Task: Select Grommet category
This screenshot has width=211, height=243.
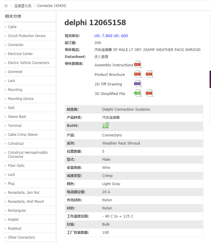Action: click(x=15, y=72)
